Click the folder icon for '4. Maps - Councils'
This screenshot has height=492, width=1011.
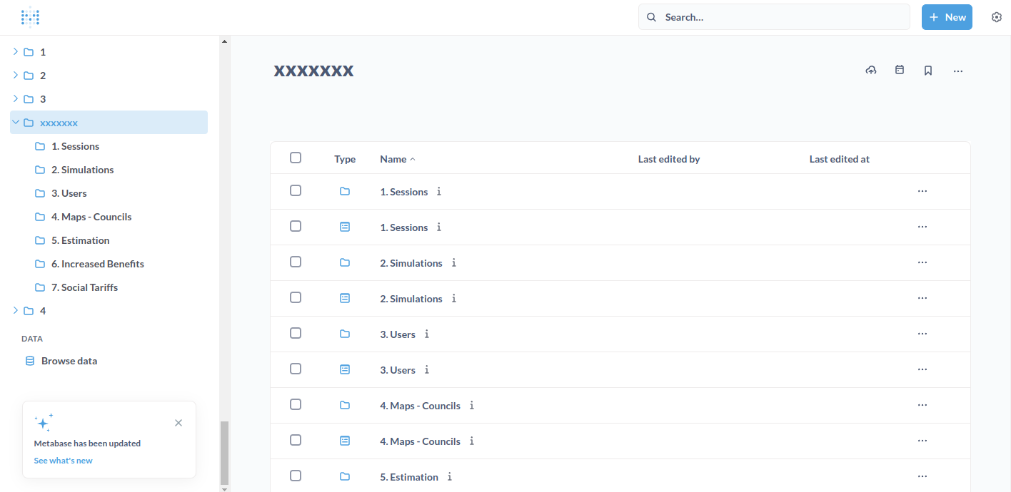[x=345, y=404]
